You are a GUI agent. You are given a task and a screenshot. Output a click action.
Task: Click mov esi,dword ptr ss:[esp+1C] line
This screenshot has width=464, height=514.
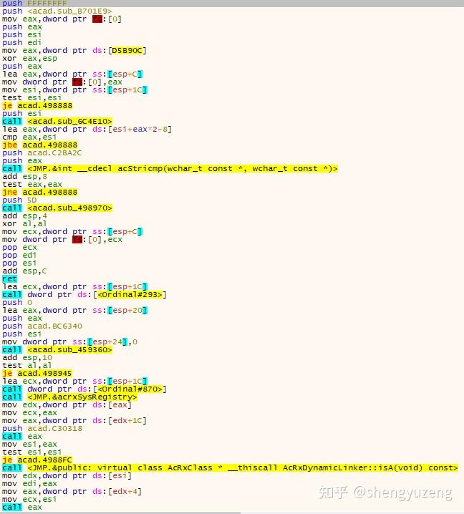click(x=74, y=89)
